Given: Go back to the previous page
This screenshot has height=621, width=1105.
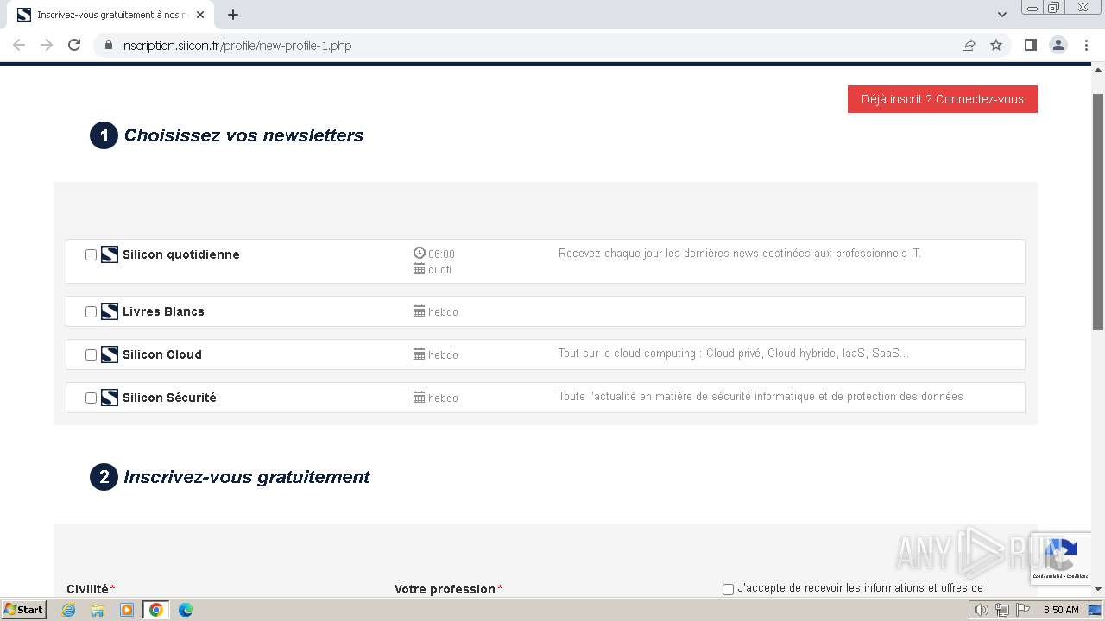Looking at the screenshot, I should point(19,45).
